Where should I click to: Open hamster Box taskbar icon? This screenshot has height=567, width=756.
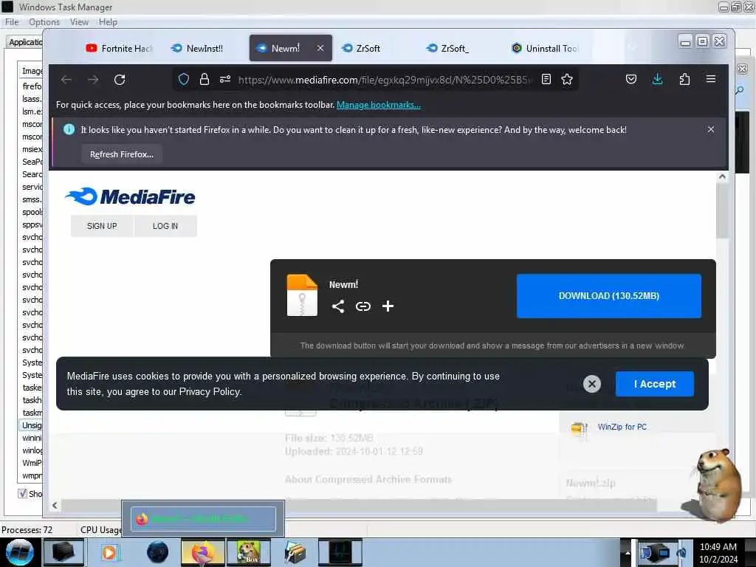pyautogui.click(x=248, y=552)
